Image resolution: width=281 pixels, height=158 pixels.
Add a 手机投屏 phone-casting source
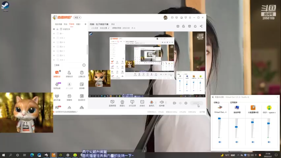pos(132,103)
